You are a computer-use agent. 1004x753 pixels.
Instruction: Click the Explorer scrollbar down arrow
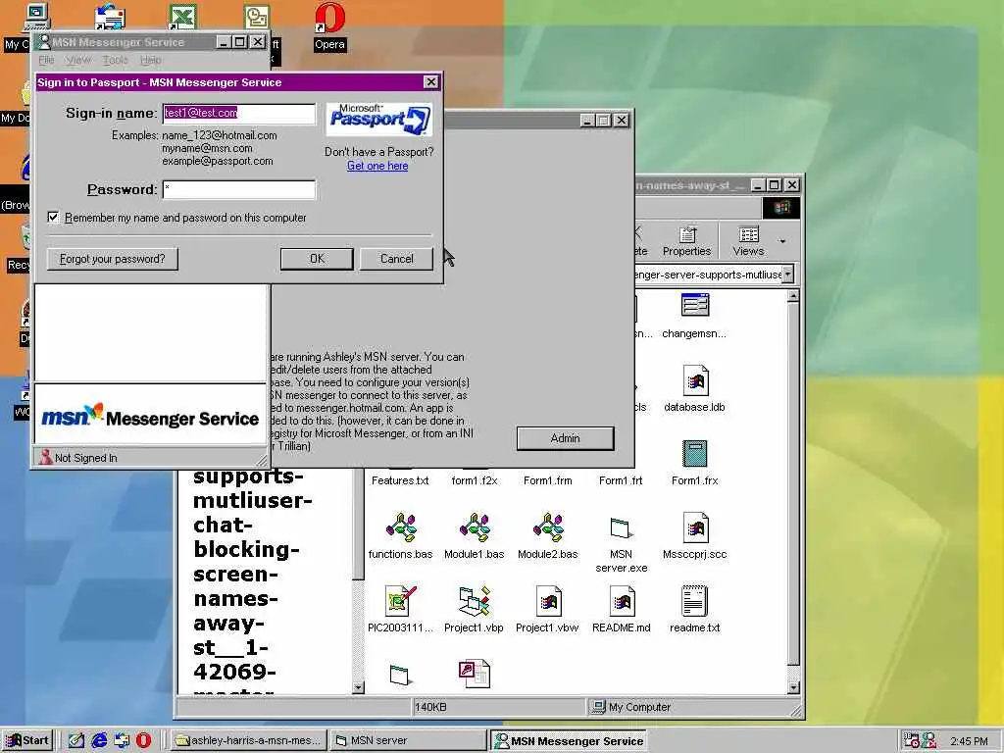click(x=793, y=687)
